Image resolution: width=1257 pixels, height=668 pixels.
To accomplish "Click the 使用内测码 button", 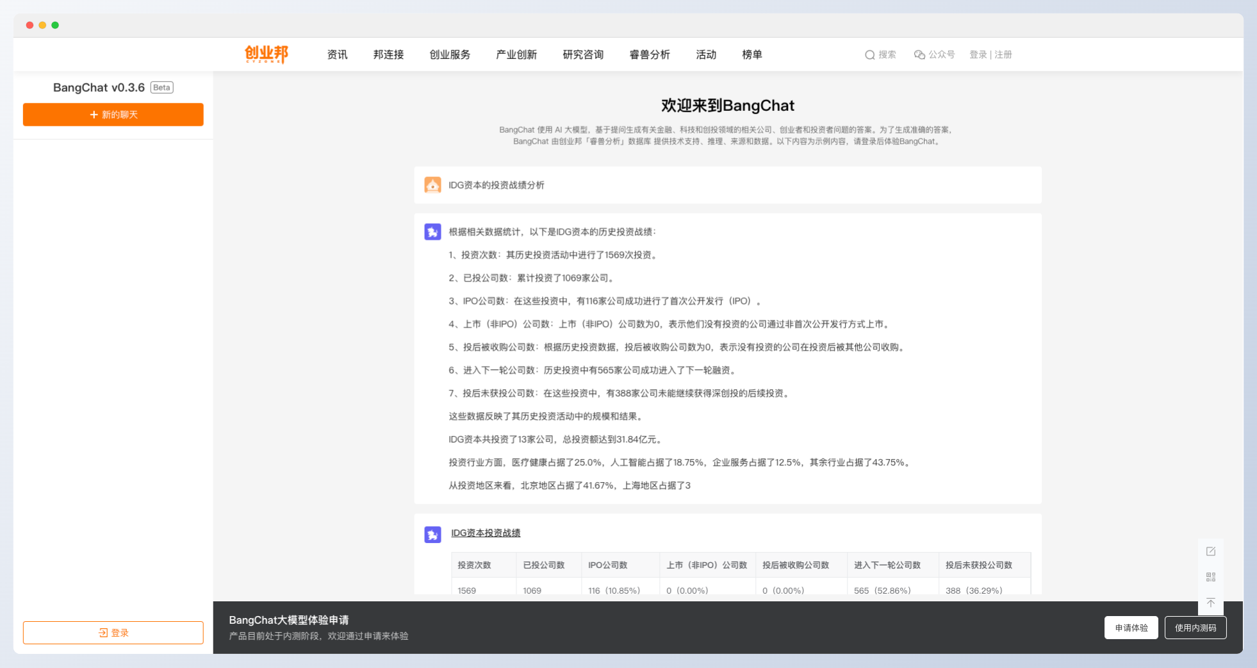I will [x=1195, y=628].
